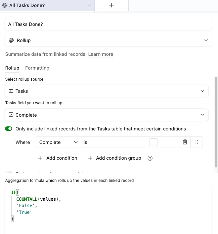Click the drag handle on the condition row
The width and height of the screenshot is (218, 234).
[197, 142]
